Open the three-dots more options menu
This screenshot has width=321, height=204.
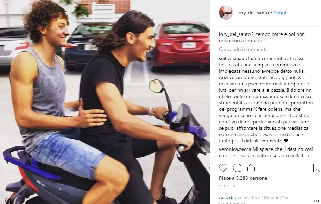point(316,201)
